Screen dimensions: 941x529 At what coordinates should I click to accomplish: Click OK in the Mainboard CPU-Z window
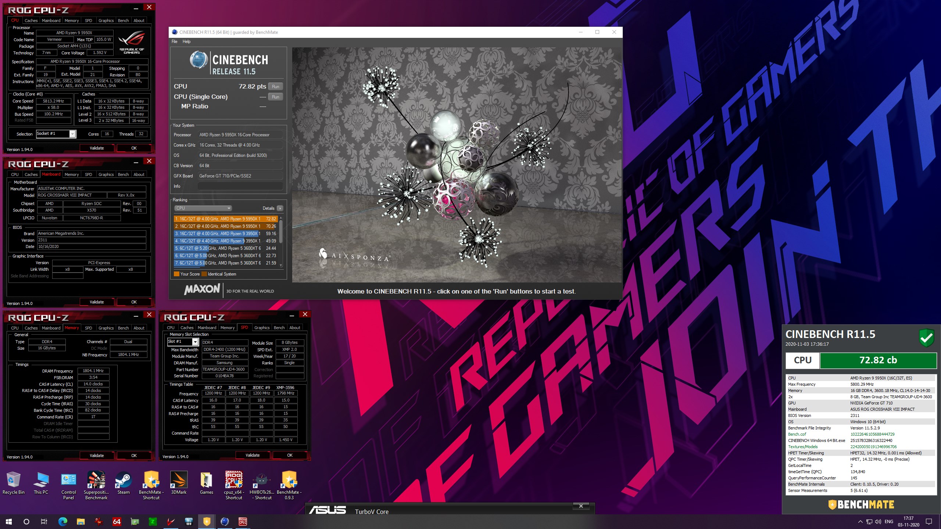(134, 302)
